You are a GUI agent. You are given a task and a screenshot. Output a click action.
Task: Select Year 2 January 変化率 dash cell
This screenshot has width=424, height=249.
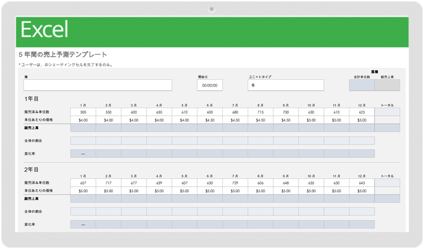click(x=84, y=224)
